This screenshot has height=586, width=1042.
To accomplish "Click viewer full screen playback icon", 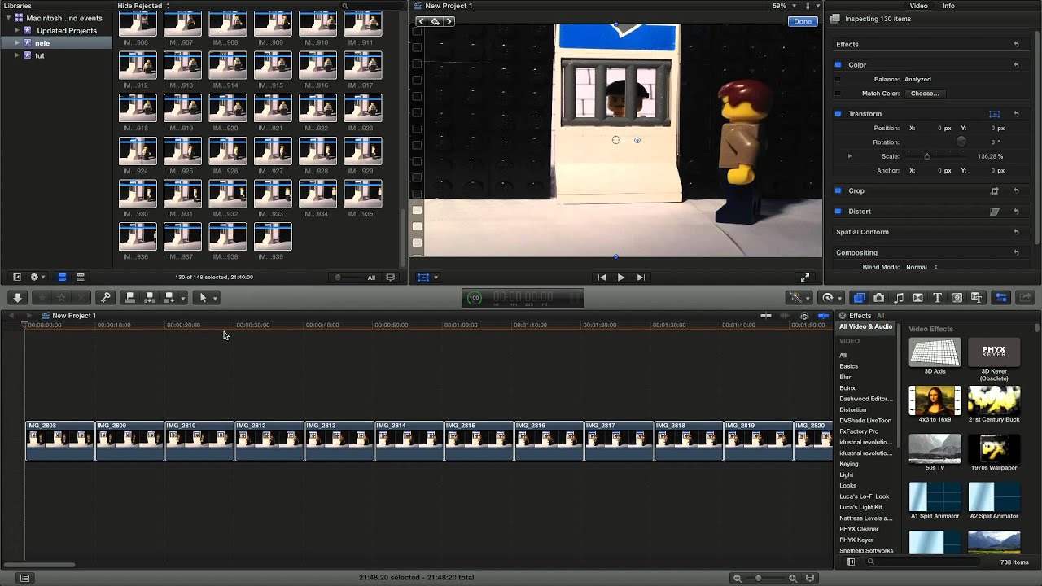I will pos(805,278).
